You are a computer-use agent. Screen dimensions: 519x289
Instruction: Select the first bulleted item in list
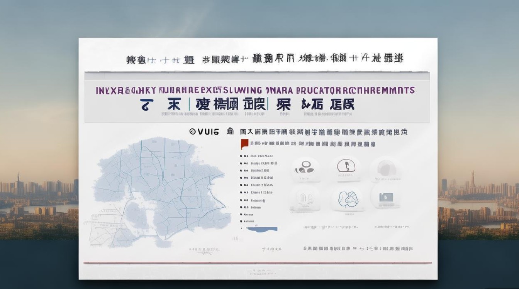[258, 156]
